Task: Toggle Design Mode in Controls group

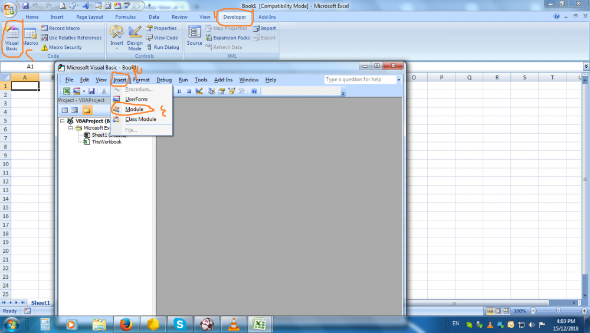Action: pyautogui.click(x=135, y=38)
